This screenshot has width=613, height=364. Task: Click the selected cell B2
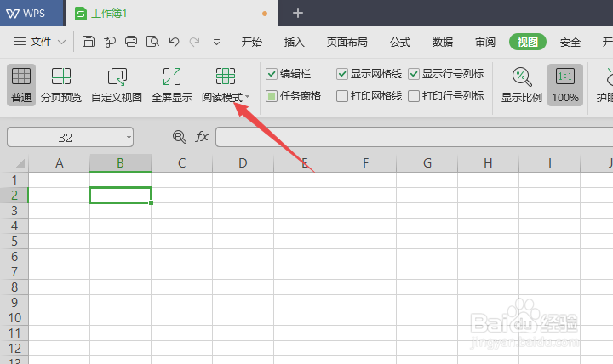[x=120, y=196]
